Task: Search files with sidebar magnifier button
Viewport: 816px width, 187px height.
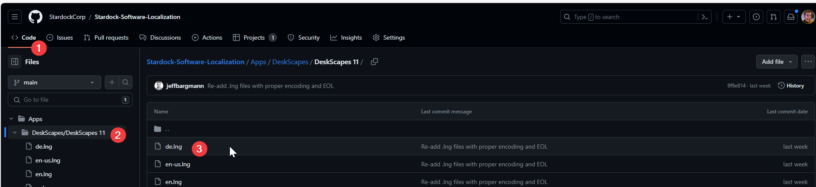Action: (126, 82)
